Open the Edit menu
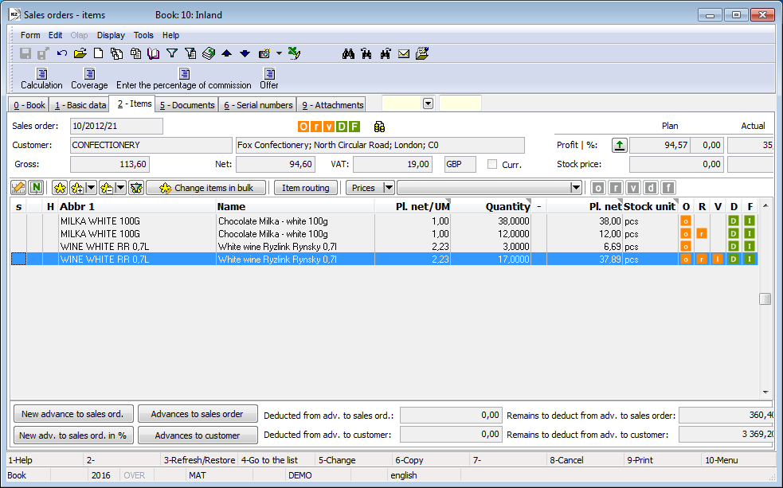 coord(56,36)
